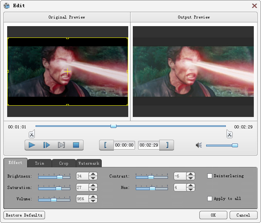Viewport: 261px width, 223px height.
Task: Click the crop center crosshair in Original Preview
Action: (x=67, y=71)
